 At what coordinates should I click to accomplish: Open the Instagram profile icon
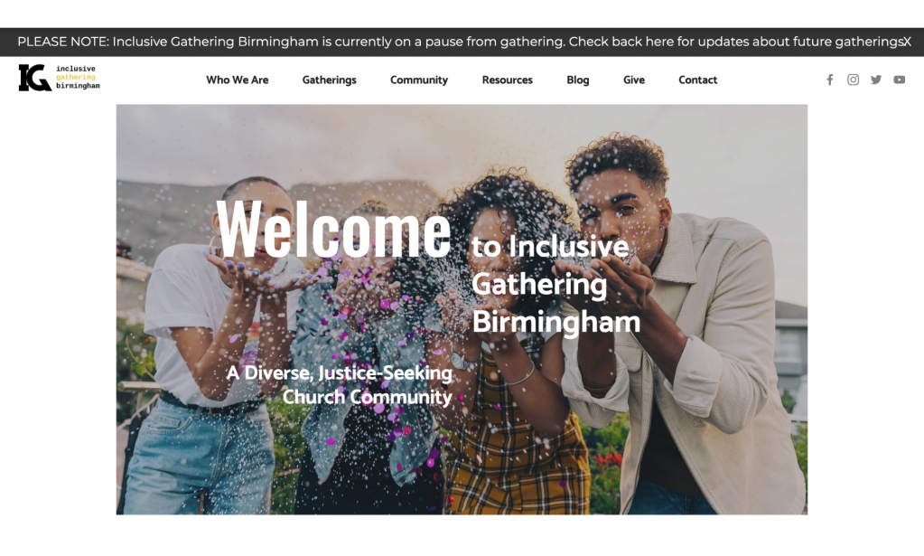click(853, 80)
